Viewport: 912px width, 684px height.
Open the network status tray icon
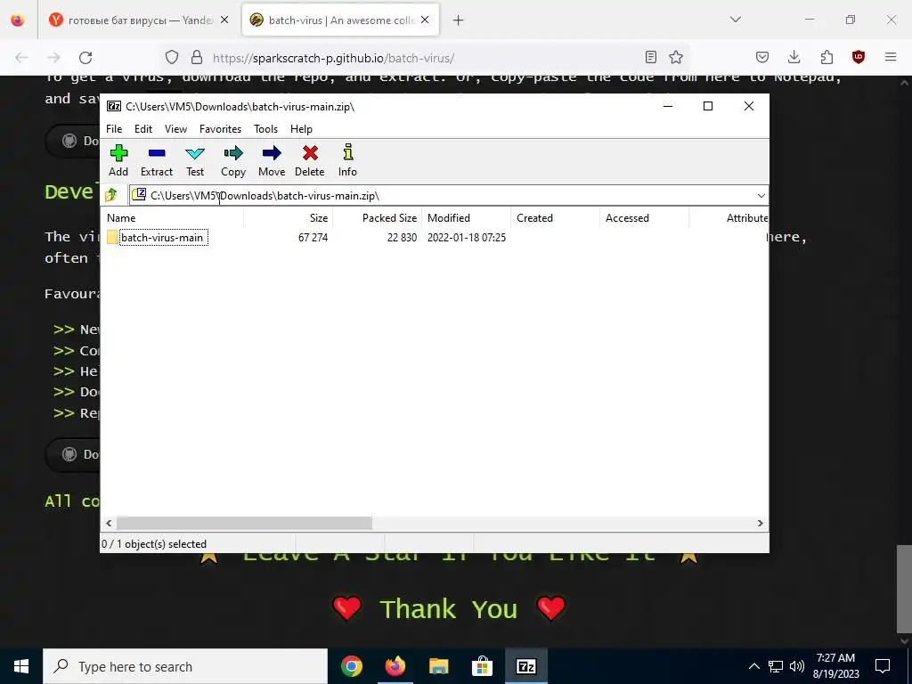tap(776, 666)
